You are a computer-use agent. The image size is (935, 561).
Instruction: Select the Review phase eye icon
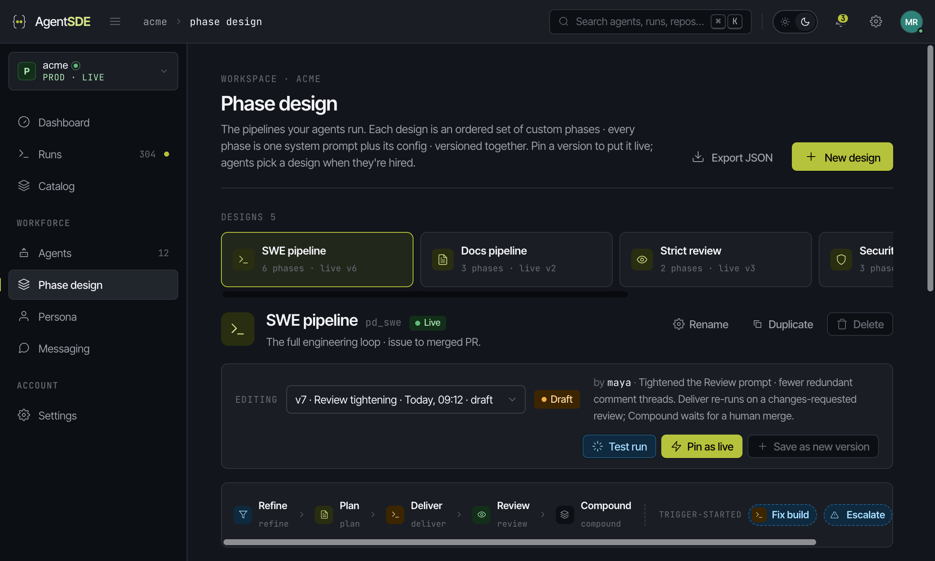click(481, 515)
